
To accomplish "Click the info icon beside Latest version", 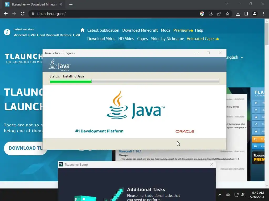I will 7,32.
